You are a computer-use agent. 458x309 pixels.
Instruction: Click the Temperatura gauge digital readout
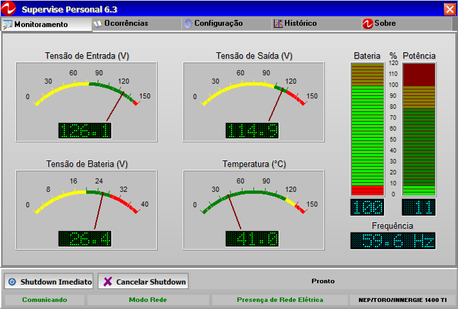(x=252, y=239)
